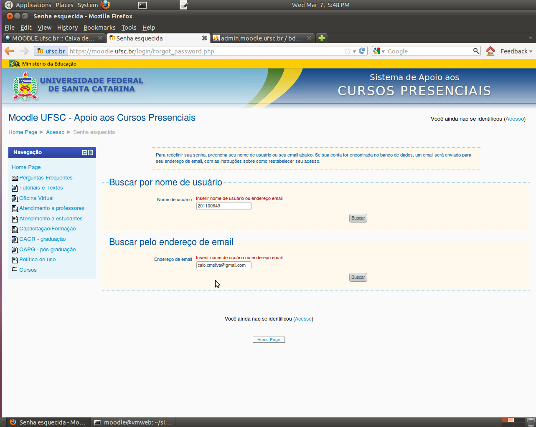Open Política de uso link

[x=38, y=260]
